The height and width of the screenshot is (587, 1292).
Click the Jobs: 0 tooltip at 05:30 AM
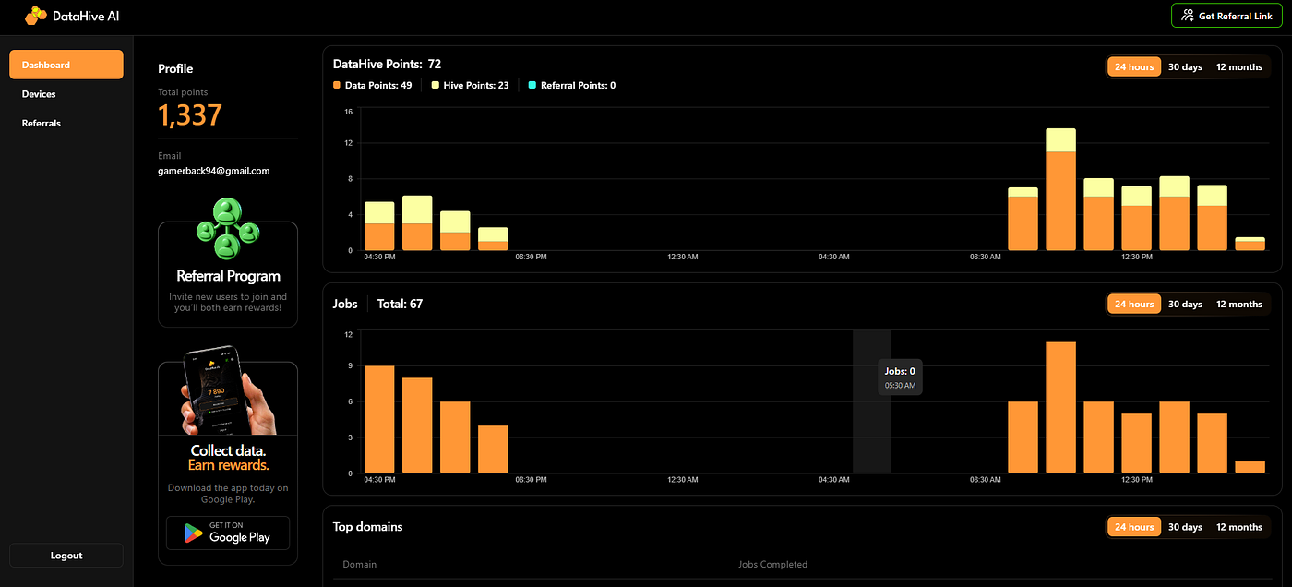point(900,377)
